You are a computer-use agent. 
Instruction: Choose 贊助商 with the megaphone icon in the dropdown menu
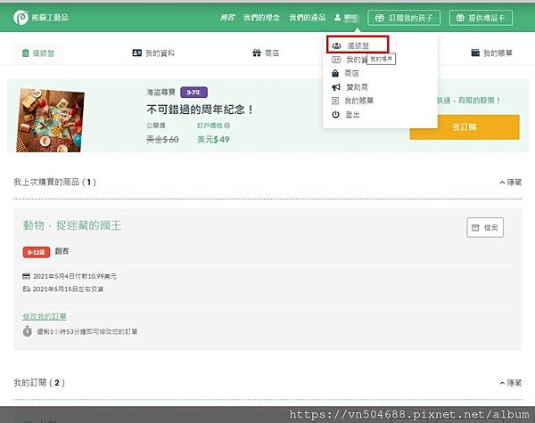point(350,87)
